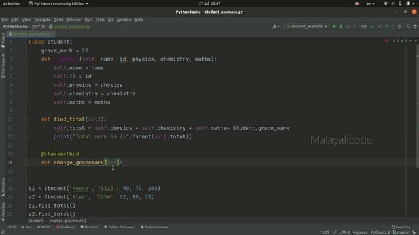Viewport: 419px width, 235px height.
Task: Change UTF-8 file encoding in status bar
Action: (x=344, y=232)
